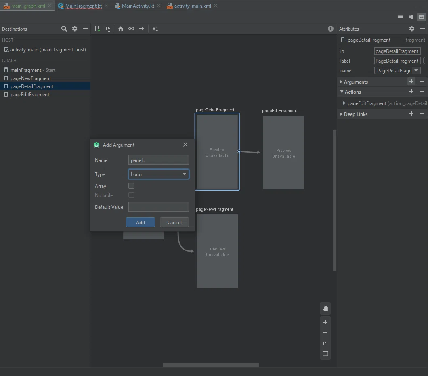Remove deep link minus icon
This screenshot has height=376, width=428.
pyautogui.click(x=422, y=113)
